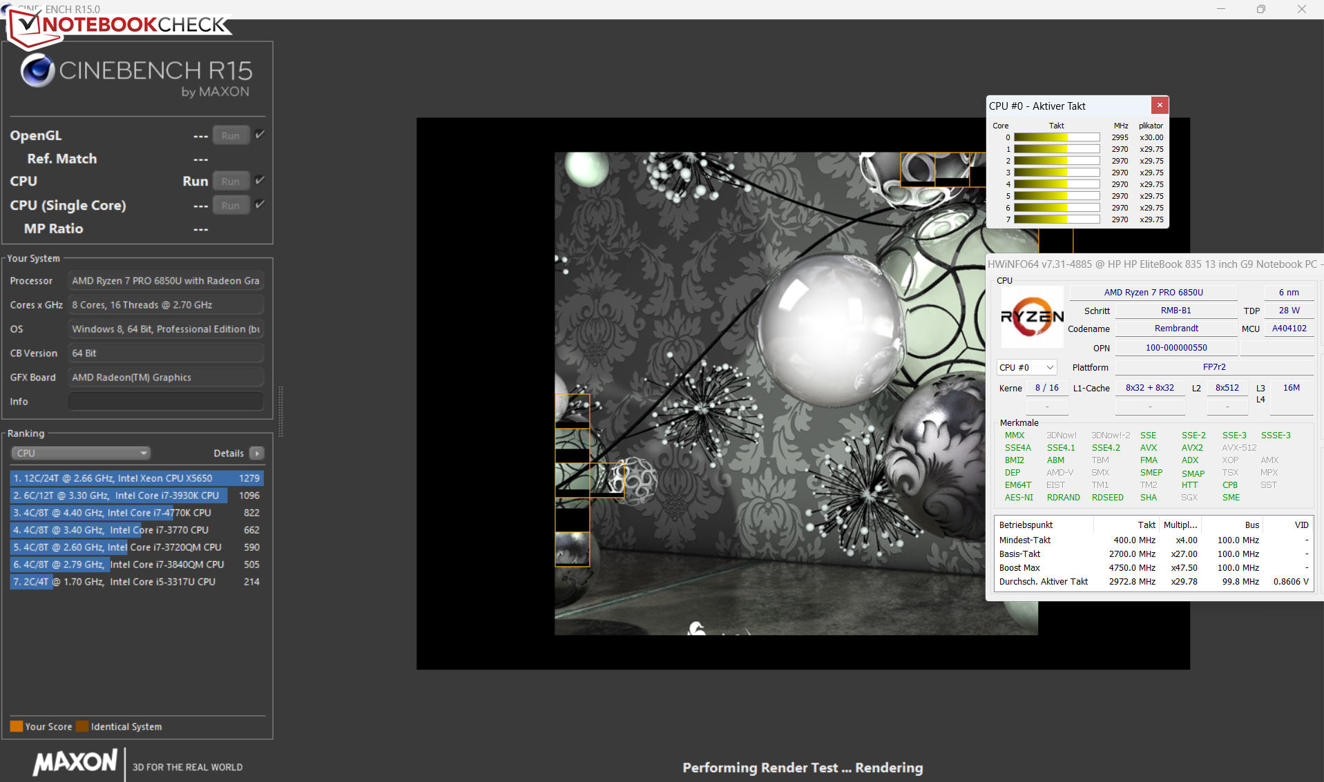Image resolution: width=1324 pixels, height=782 pixels.
Task: Click the Details arrow button in Ranking
Action: (257, 453)
